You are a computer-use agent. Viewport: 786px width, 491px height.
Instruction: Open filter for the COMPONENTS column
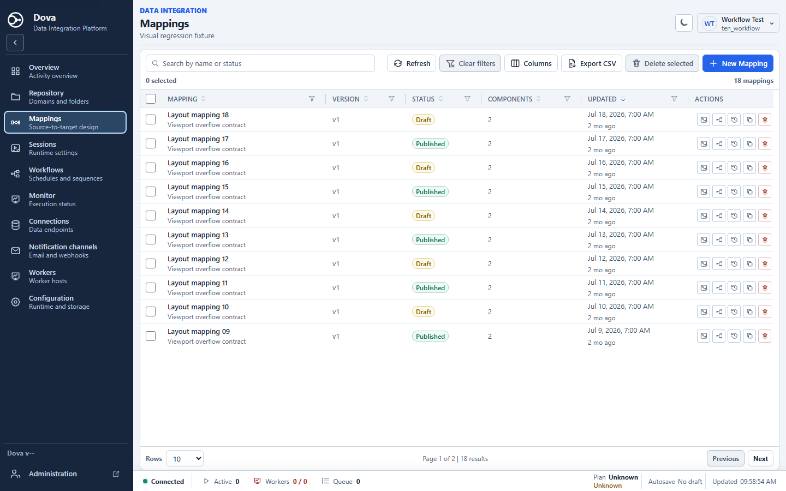tap(567, 99)
